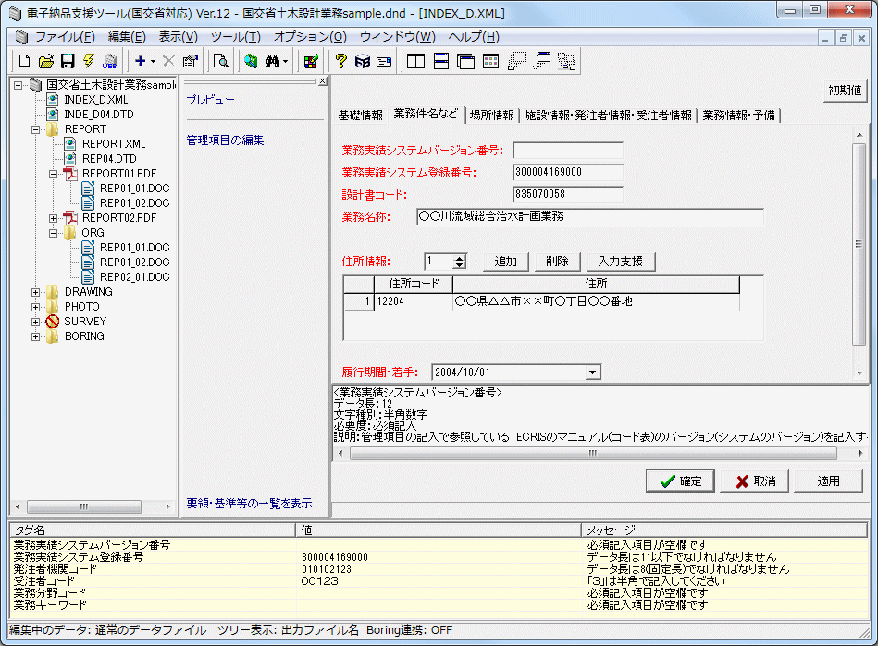Open the dropdown arrow beside the binoculars
The height and width of the screenshot is (646, 878).
click(x=286, y=62)
